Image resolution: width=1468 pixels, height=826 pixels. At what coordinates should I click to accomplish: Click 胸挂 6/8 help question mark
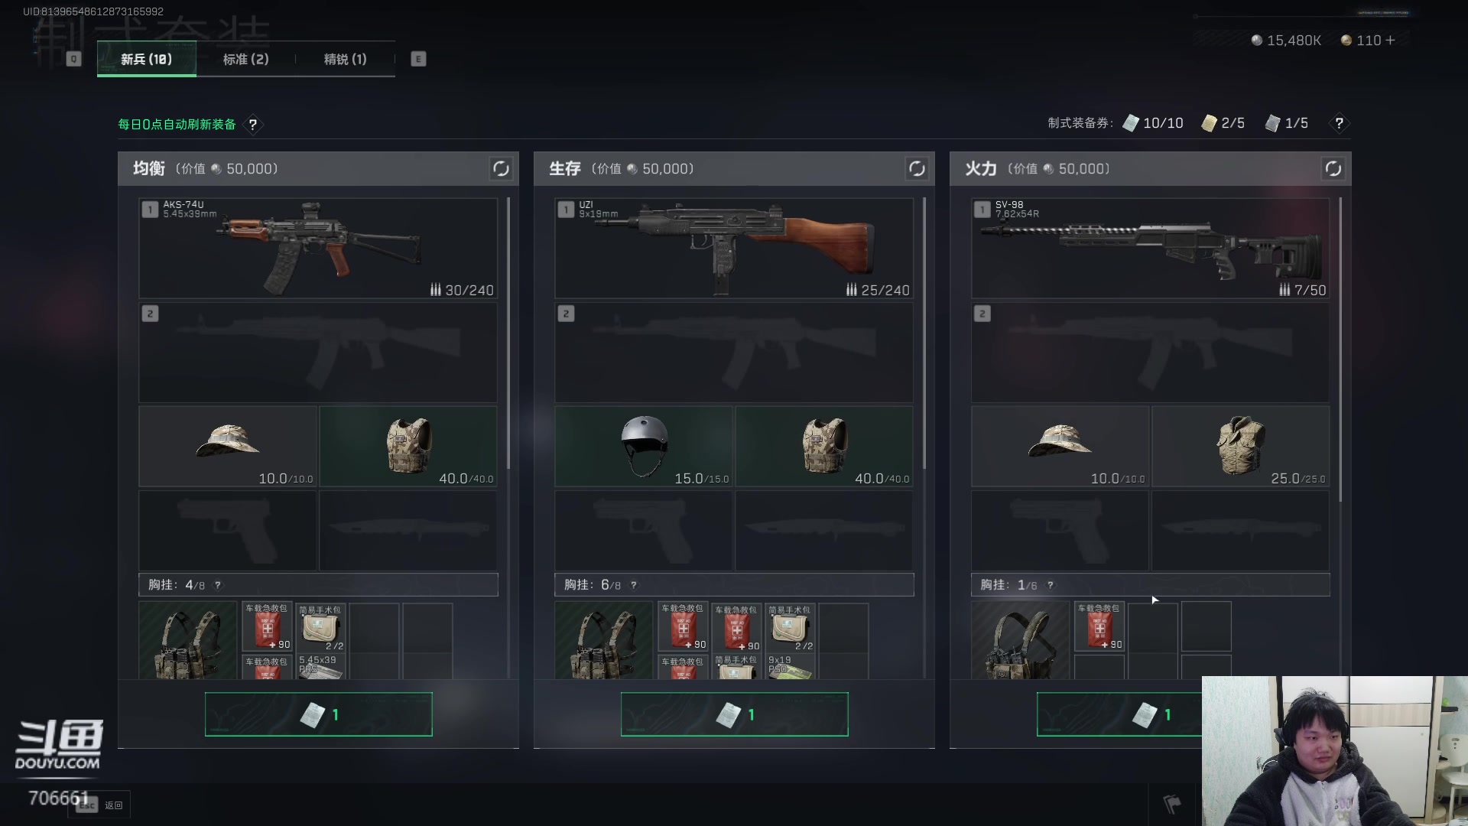[x=634, y=585]
